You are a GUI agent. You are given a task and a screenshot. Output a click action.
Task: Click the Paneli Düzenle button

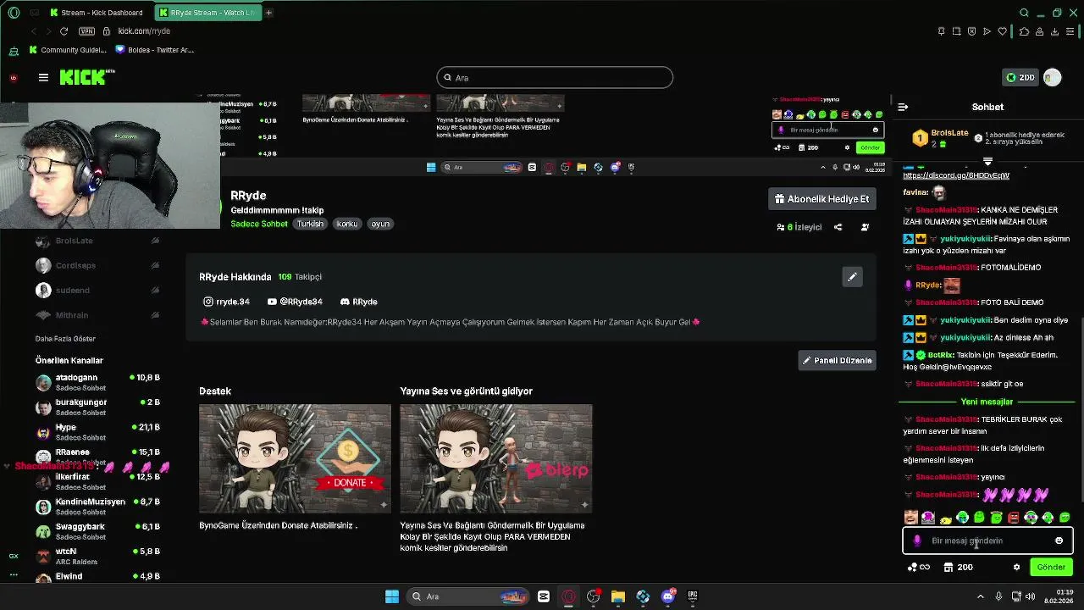[x=837, y=360]
